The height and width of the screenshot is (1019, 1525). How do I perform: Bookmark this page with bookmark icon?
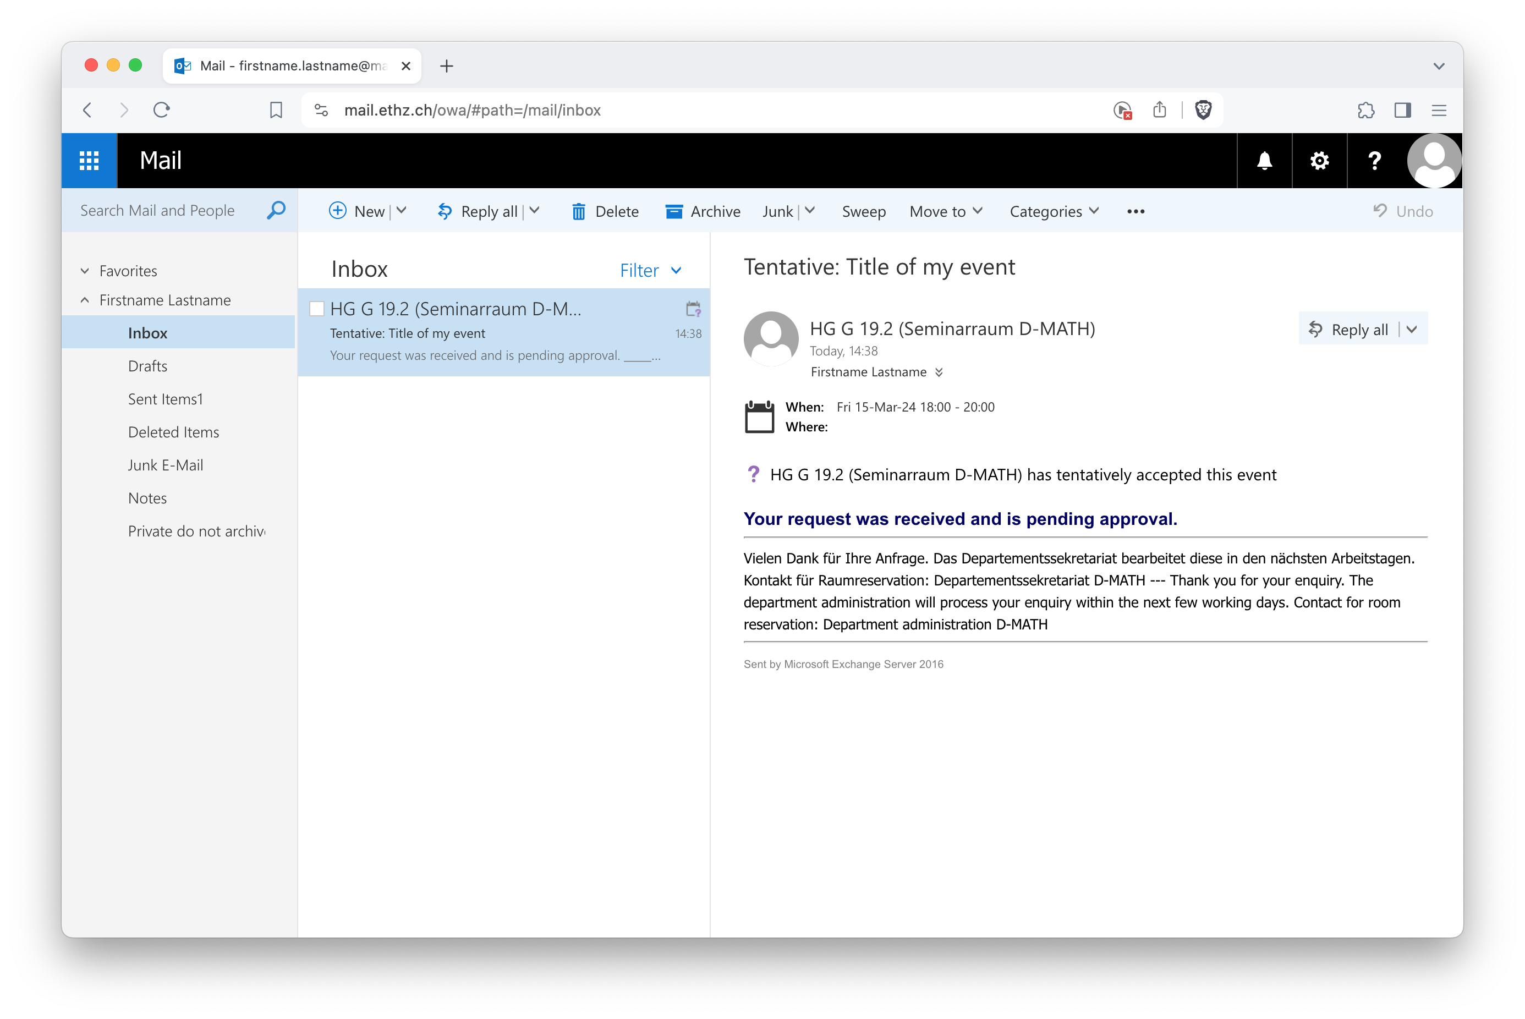(276, 110)
